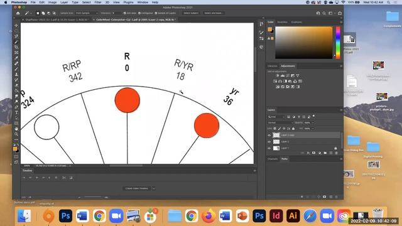Open Illustrator from the dock
Image resolution: width=402 pixels, height=226 pixels.
(293, 216)
